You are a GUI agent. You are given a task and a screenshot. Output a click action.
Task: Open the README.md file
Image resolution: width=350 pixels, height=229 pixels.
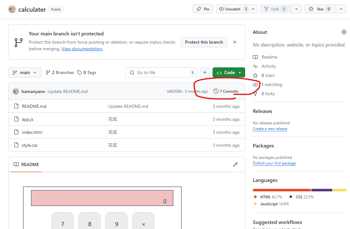click(34, 106)
